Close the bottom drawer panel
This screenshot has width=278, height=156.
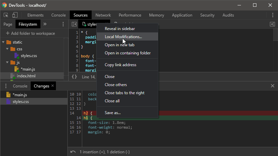tap(272, 86)
